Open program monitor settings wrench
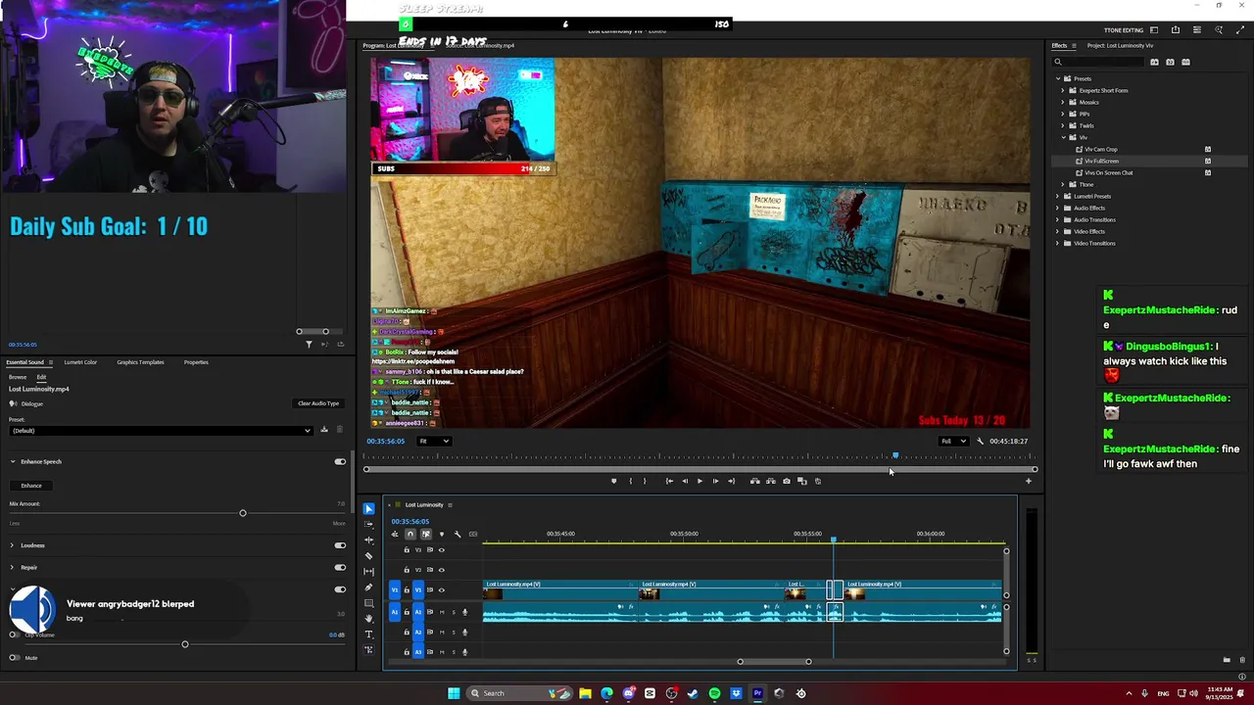The image size is (1254, 705). pyautogui.click(x=980, y=441)
